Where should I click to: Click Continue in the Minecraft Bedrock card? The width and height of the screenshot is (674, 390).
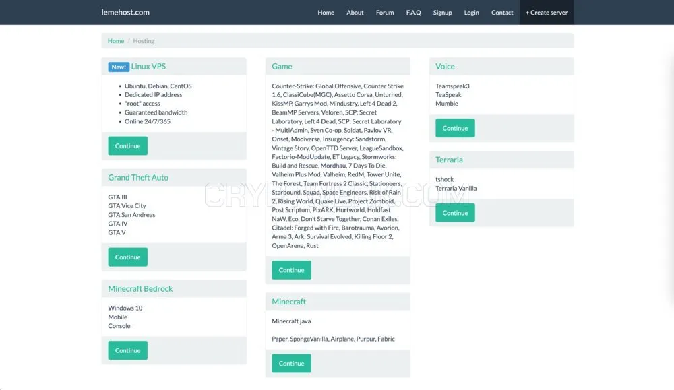[x=127, y=350]
